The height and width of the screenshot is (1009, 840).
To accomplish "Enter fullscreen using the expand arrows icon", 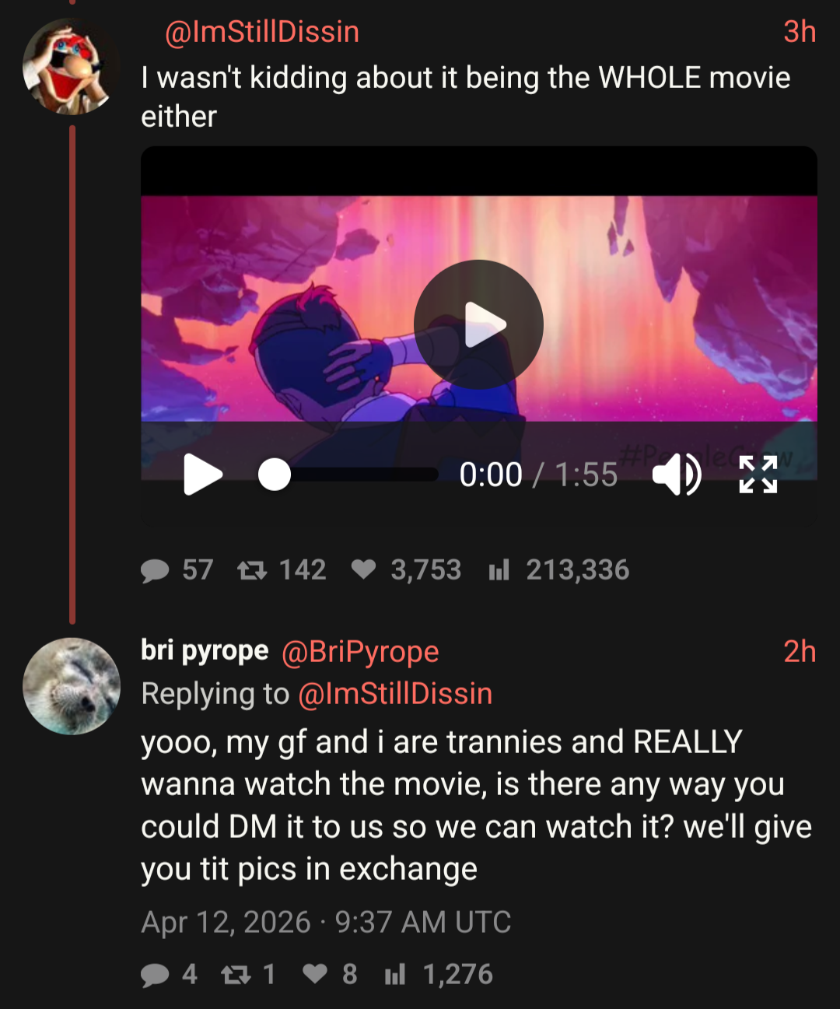I will [758, 475].
